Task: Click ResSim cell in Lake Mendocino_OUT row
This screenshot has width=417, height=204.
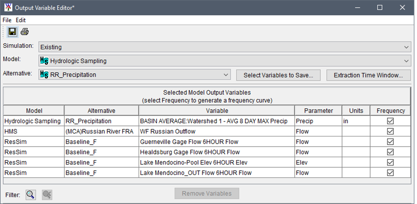Action: coord(34,173)
